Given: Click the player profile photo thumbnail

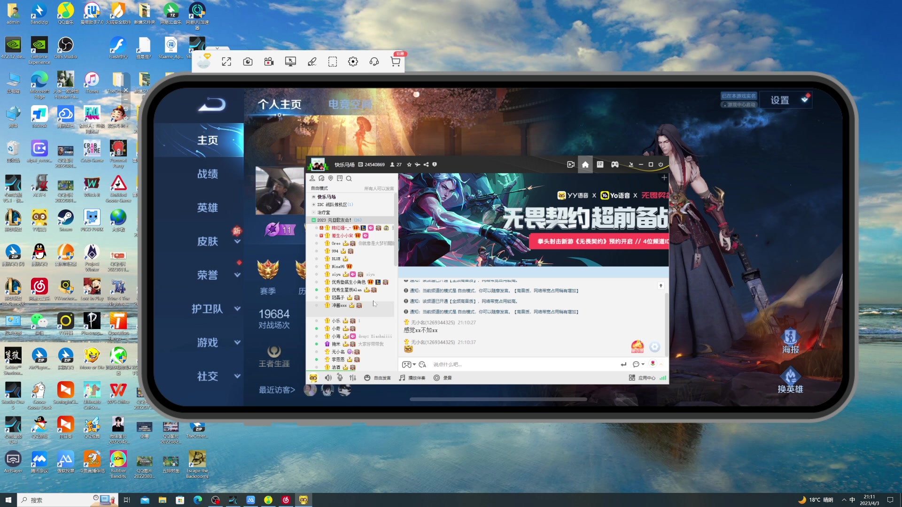Looking at the screenshot, I should (280, 191).
